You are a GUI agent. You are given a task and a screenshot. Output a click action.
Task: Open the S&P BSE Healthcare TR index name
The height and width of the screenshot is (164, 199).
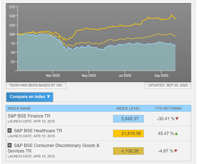tap(38, 131)
